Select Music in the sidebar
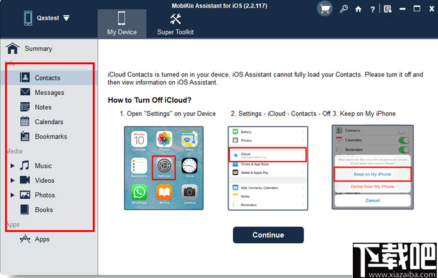 pos(44,166)
